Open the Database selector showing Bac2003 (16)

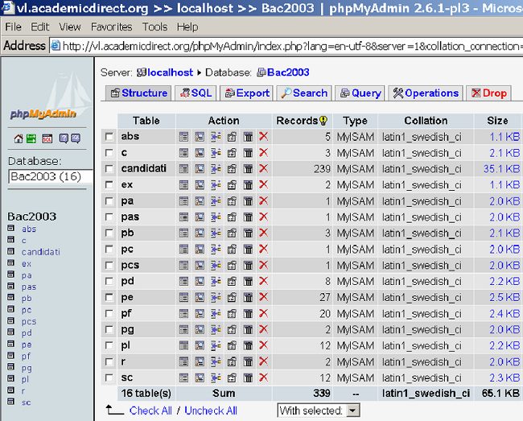(51, 176)
